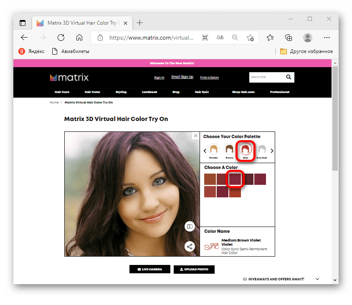
Task: Click the Sign In link
Action: pos(159,77)
